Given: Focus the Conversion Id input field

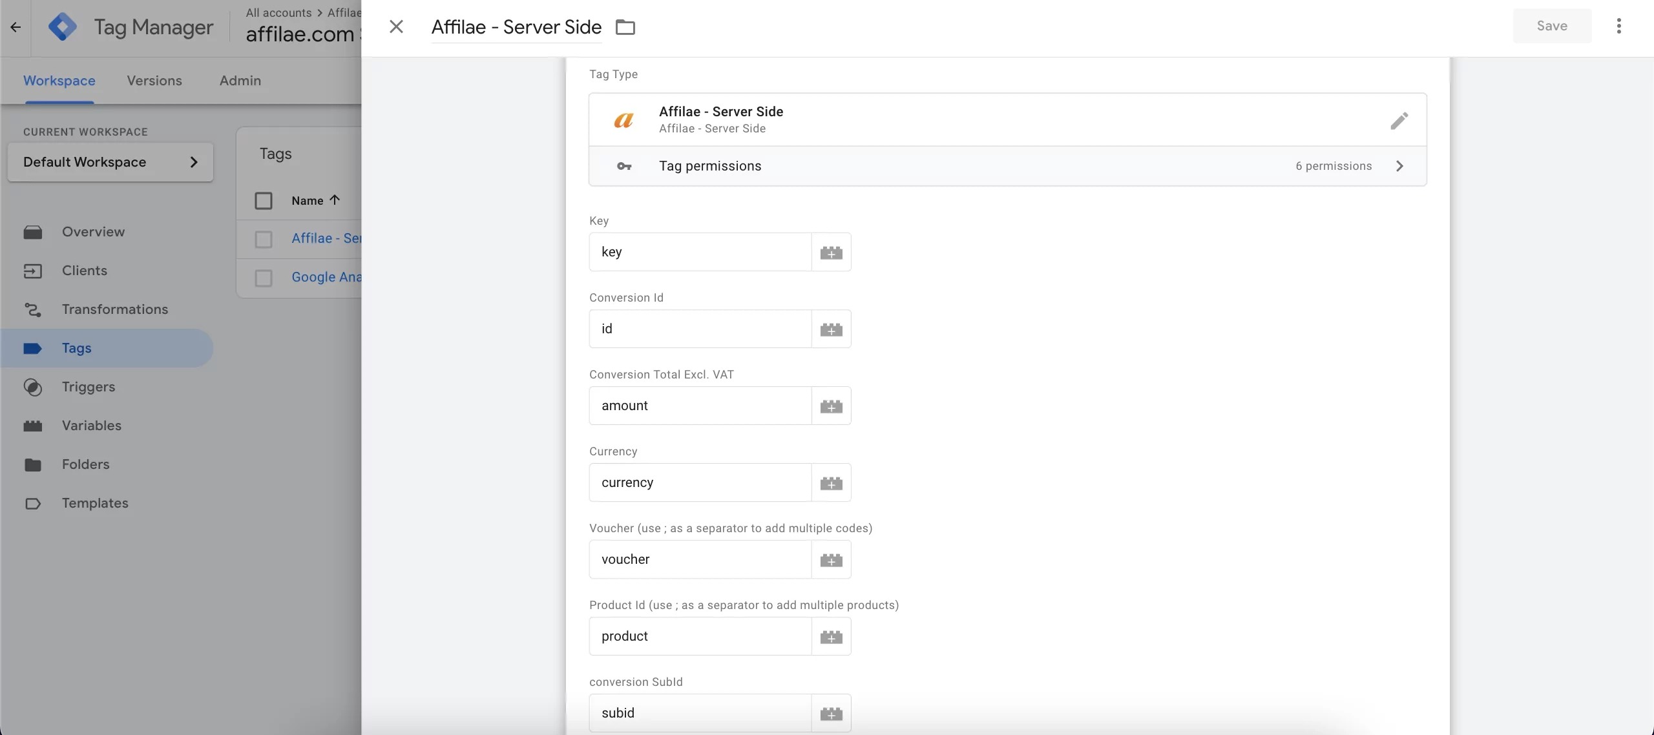Looking at the screenshot, I should coord(700,329).
